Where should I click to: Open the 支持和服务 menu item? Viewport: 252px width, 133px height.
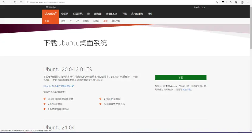tap(137, 14)
